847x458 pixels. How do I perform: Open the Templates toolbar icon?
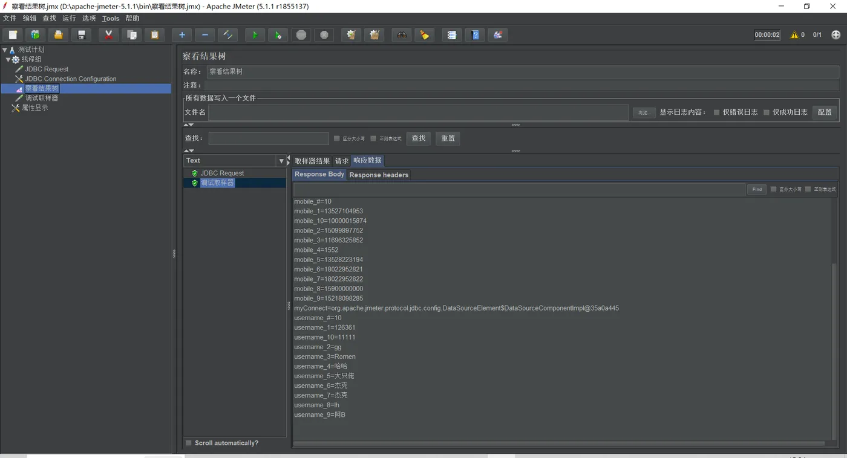[x=35, y=35]
